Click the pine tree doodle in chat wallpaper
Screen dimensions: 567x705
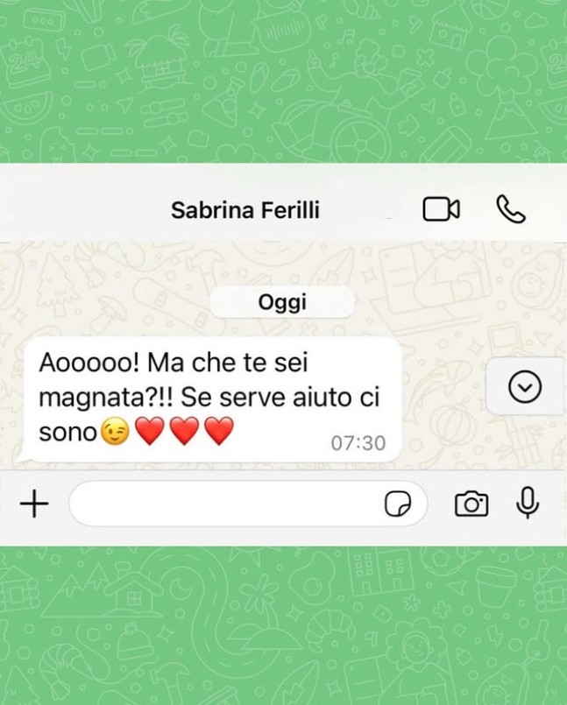(x=55, y=284)
